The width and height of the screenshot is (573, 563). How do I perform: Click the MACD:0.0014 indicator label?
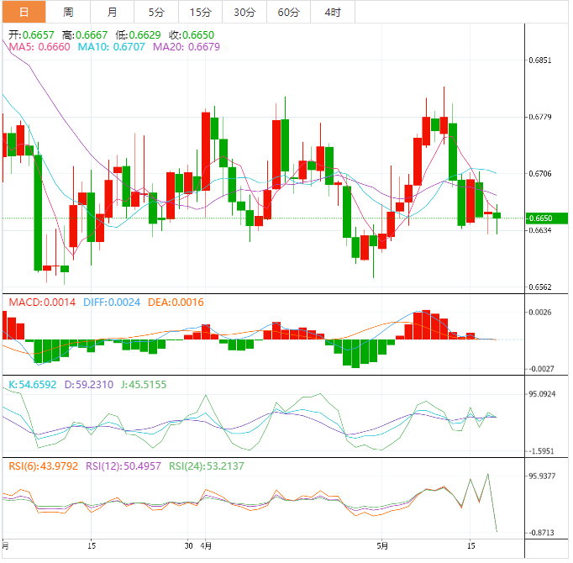coord(42,303)
